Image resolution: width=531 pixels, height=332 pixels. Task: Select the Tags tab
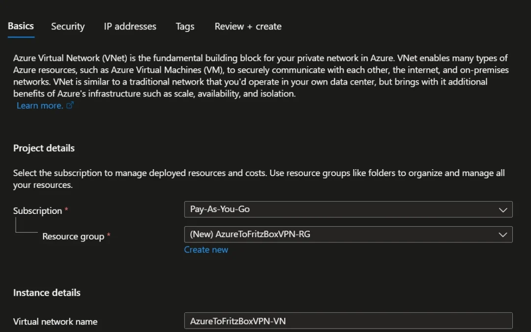click(x=185, y=27)
